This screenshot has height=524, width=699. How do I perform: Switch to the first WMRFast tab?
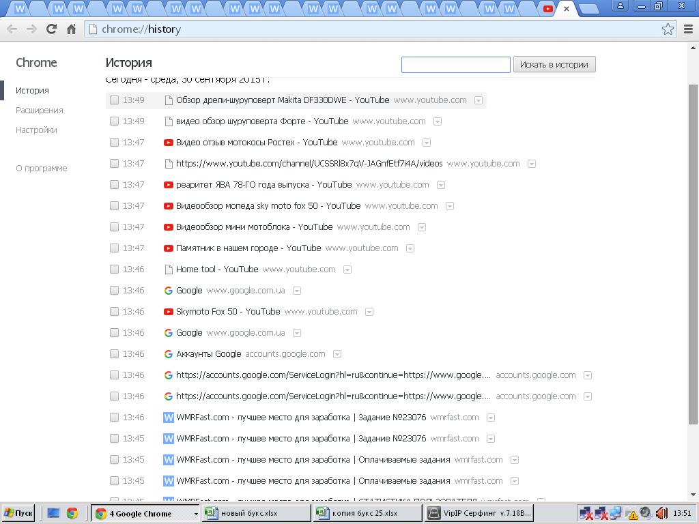(x=20, y=8)
